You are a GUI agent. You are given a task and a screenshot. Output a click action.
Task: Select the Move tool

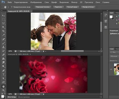(3, 15)
